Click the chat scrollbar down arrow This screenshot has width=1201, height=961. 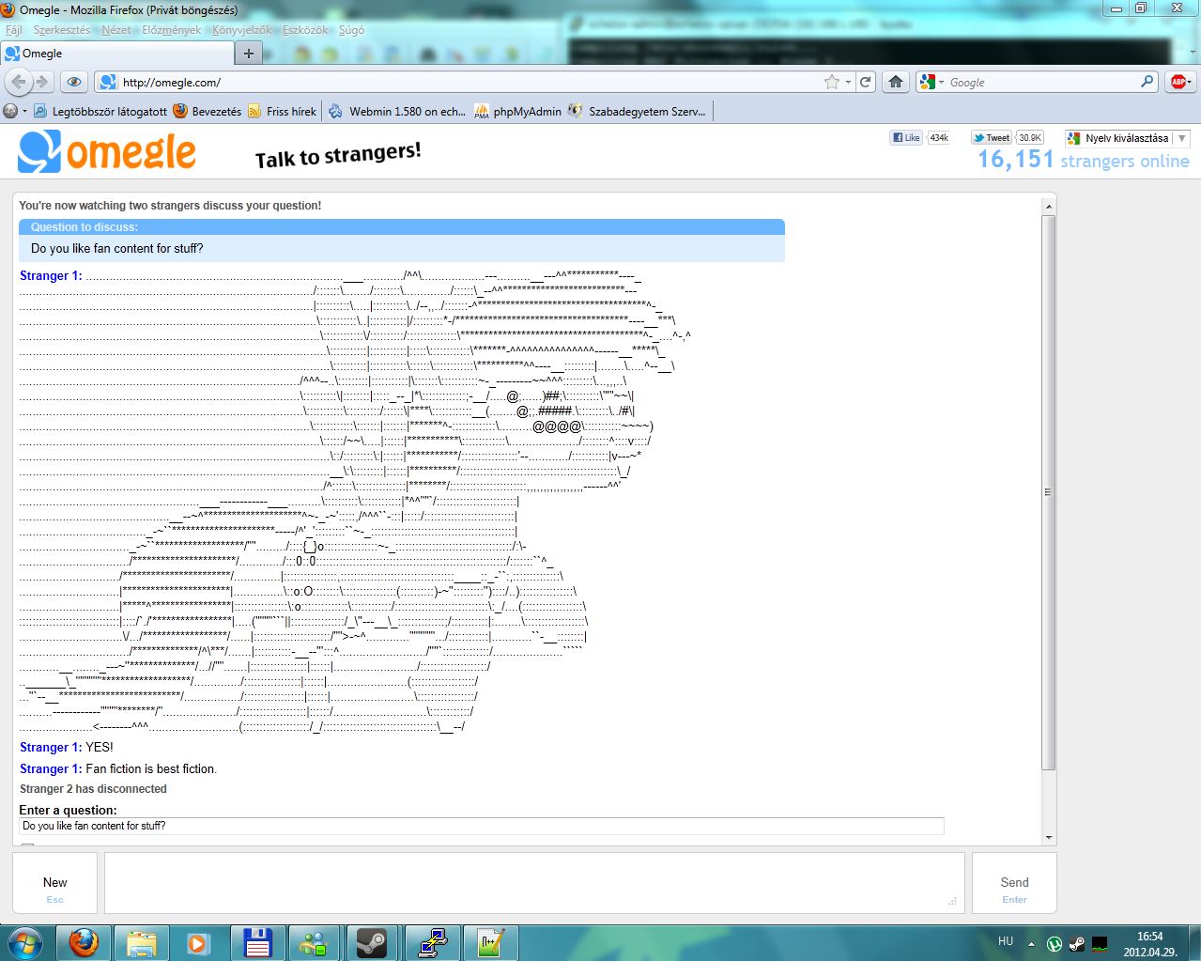(x=1048, y=837)
